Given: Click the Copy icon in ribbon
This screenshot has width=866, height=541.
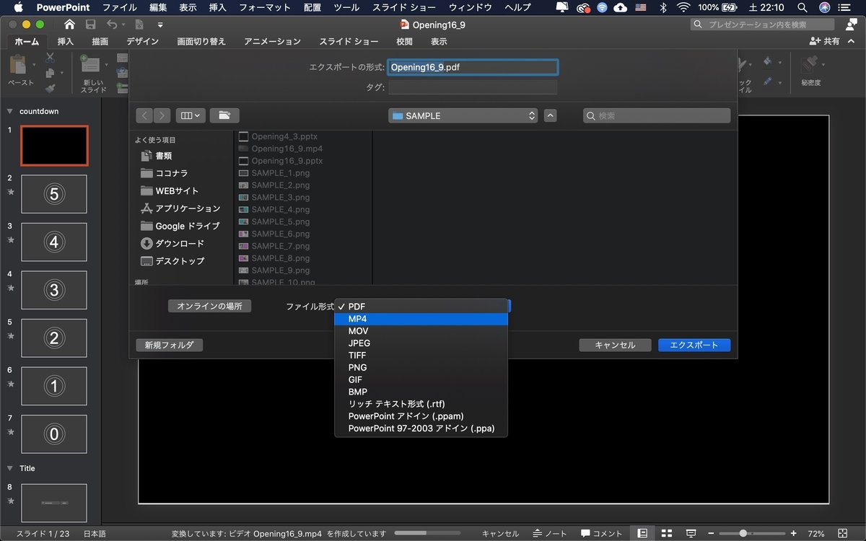Looking at the screenshot, I should coord(50,73).
